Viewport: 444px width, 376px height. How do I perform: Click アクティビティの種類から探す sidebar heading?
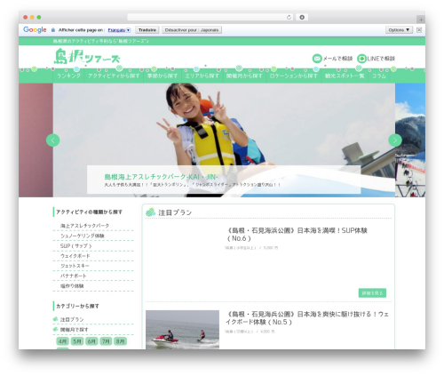(89, 212)
